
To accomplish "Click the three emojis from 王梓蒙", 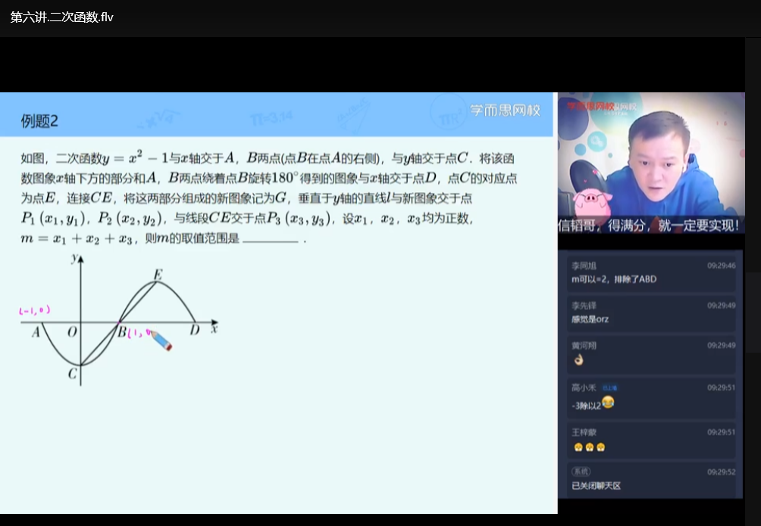I will coord(589,447).
